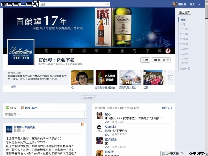Go to 首頁 home link
The height and width of the screenshot is (156, 208).
192,4
